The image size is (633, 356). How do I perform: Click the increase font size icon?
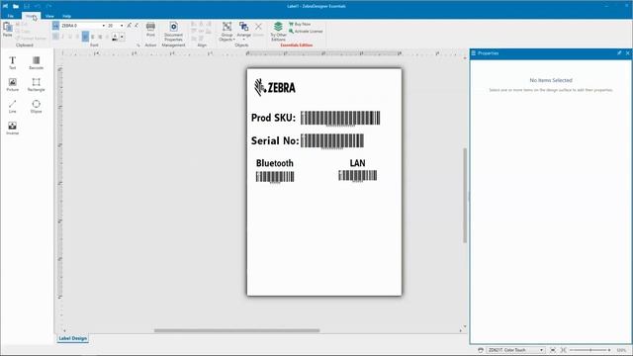point(130,26)
